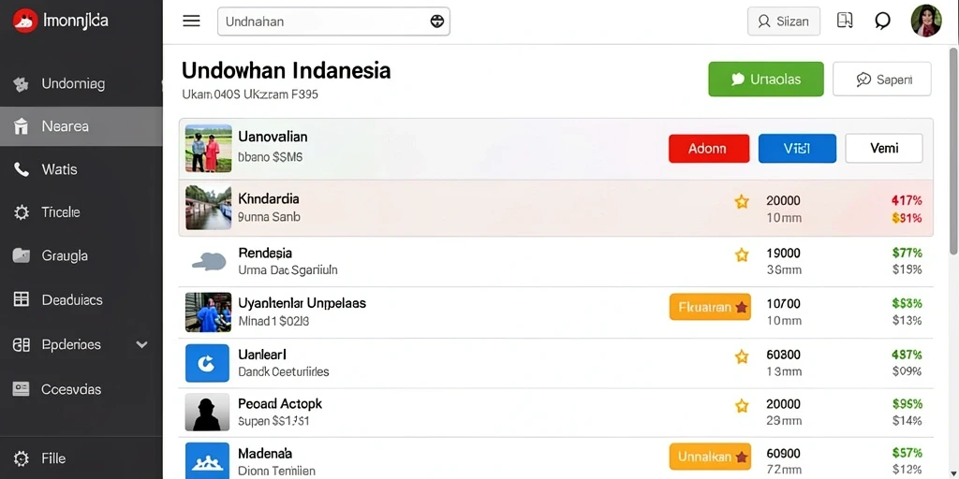Open the hamburger menu icon

click(191, 22)
